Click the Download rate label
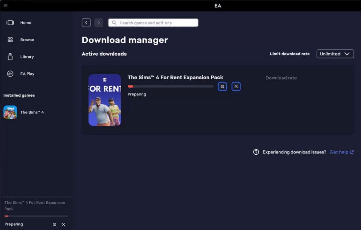Image resolution: width=361 pixels, height=230 pixels. pos(281,78)
